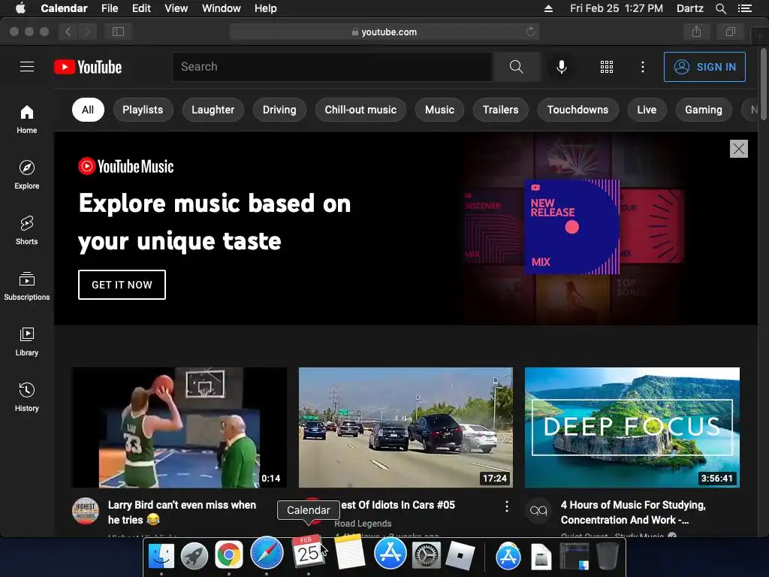Open the YouTube hamburger guide menu
Image resolution: width=769 pixels, height=577 pixels.
[27, 67]
